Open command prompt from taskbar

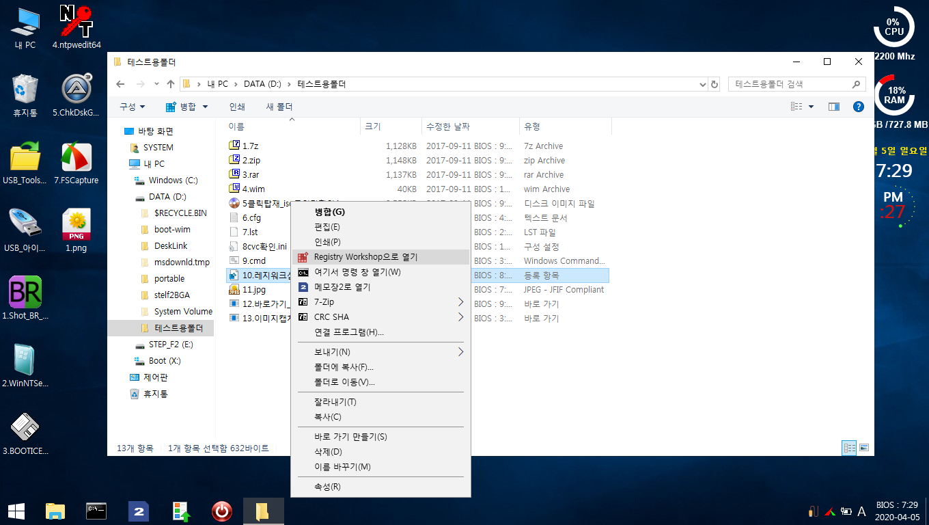(96, 511)
